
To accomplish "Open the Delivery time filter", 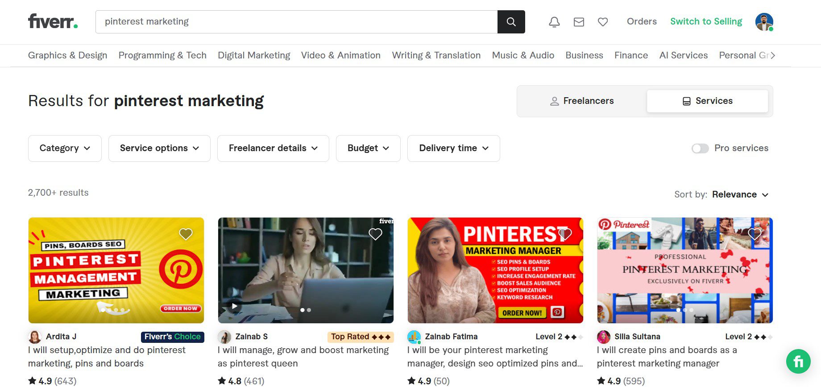I will pos(454,148).
